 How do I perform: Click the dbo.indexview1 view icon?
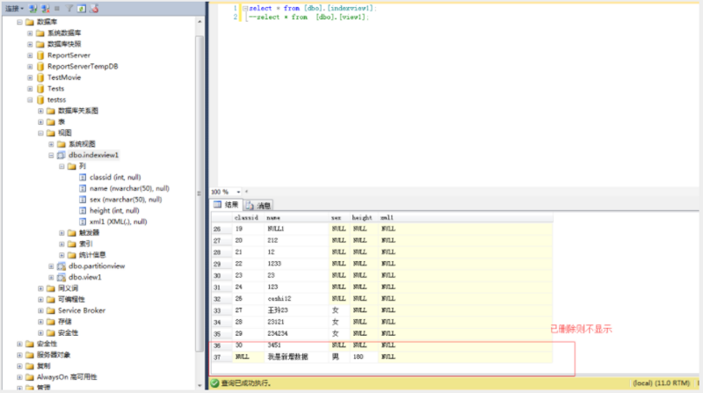[x=62, y=156]
